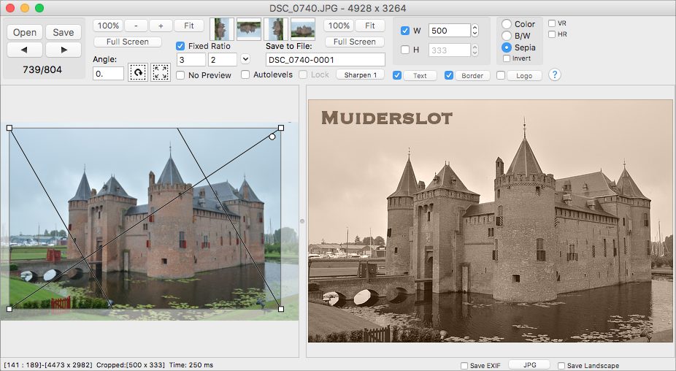This screenshot has height=371, width=676.
Task: Zoom out source image with minus
Action: click(x=136, y=26)
